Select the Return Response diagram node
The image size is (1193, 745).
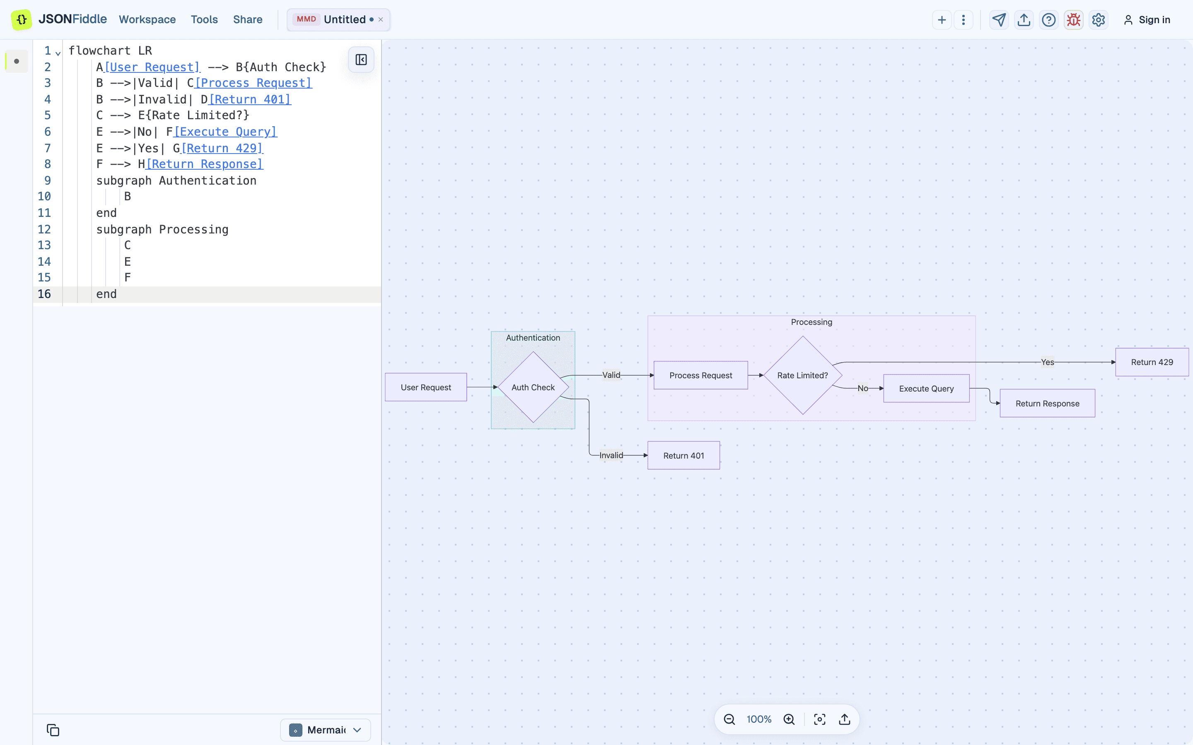click(x=1047, y=404)
